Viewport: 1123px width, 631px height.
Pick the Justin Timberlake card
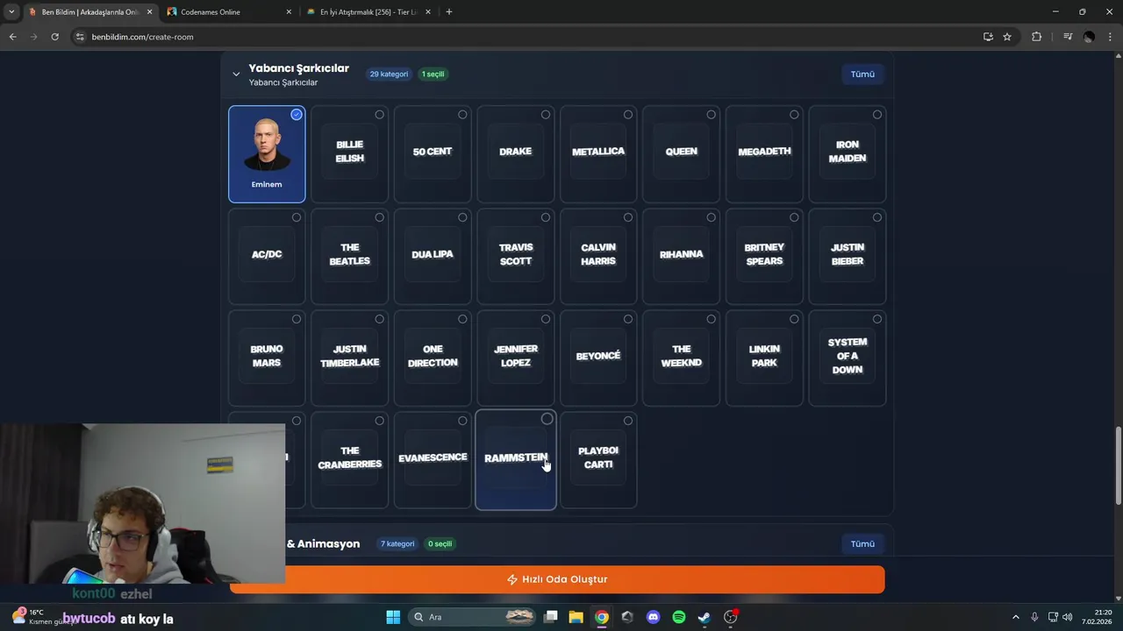349,358
